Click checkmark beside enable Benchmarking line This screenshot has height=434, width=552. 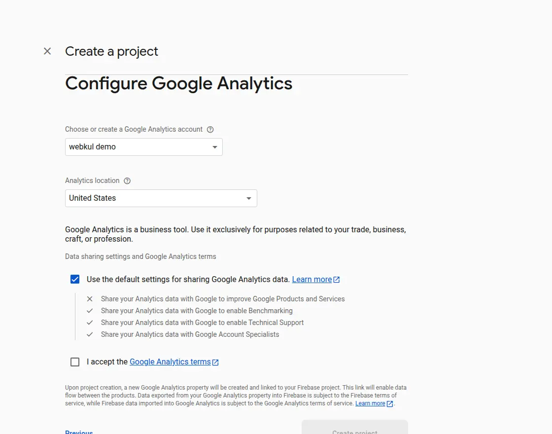(90, 311)
